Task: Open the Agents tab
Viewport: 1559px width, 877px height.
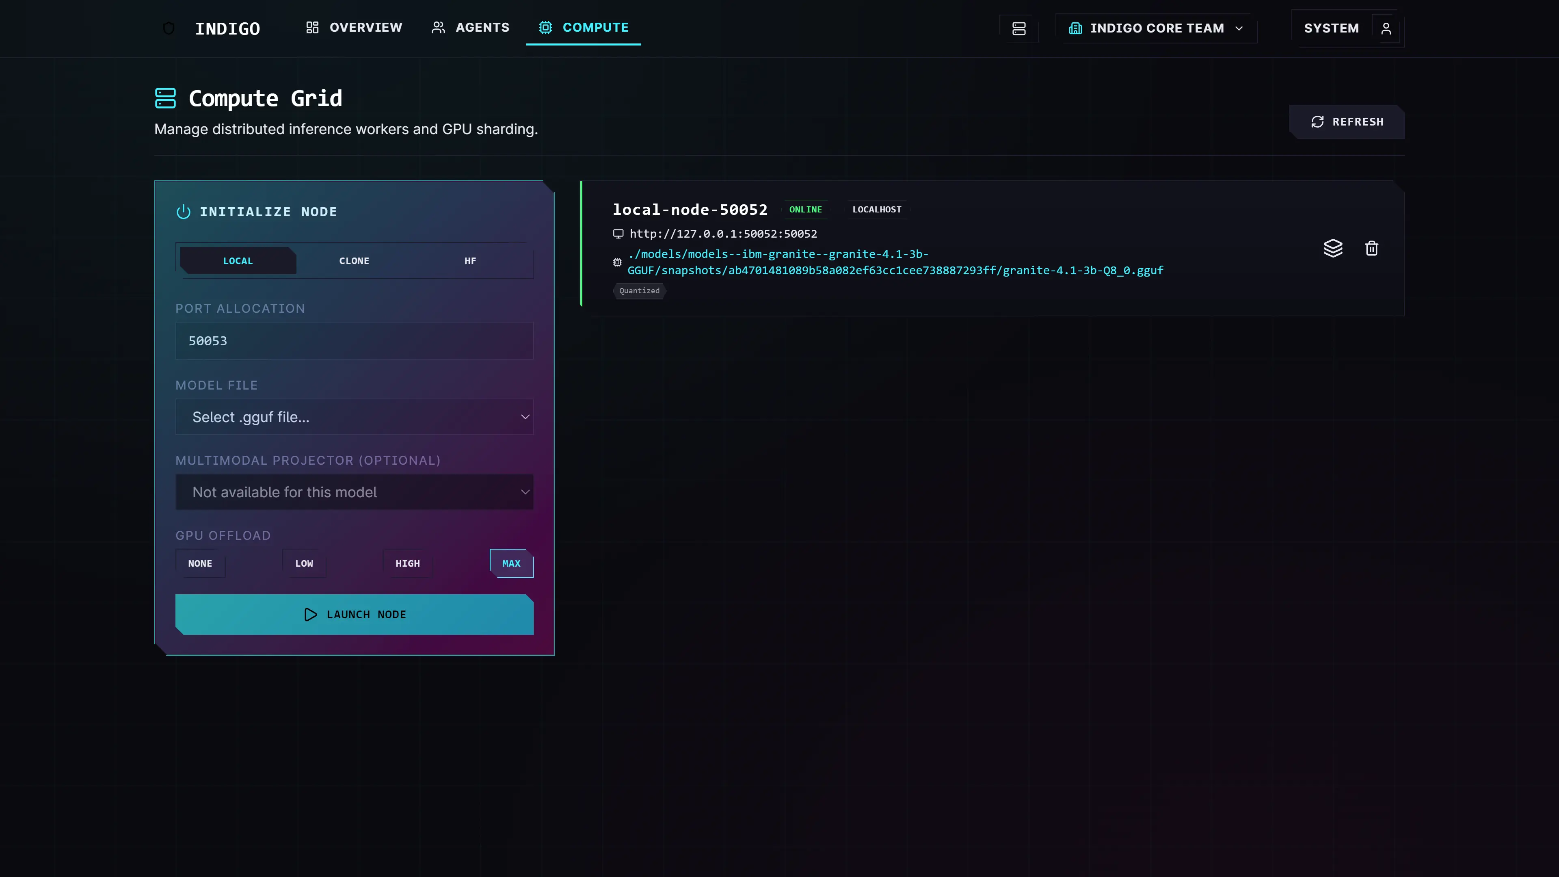Action: point(470,28)
